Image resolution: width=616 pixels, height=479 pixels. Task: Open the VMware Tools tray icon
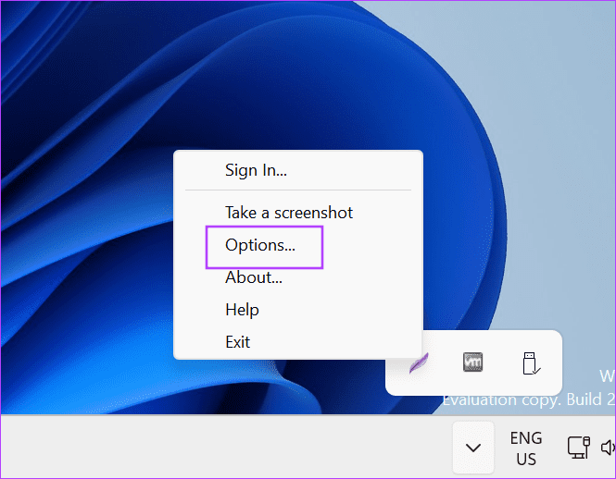click(x=472, y=362)
